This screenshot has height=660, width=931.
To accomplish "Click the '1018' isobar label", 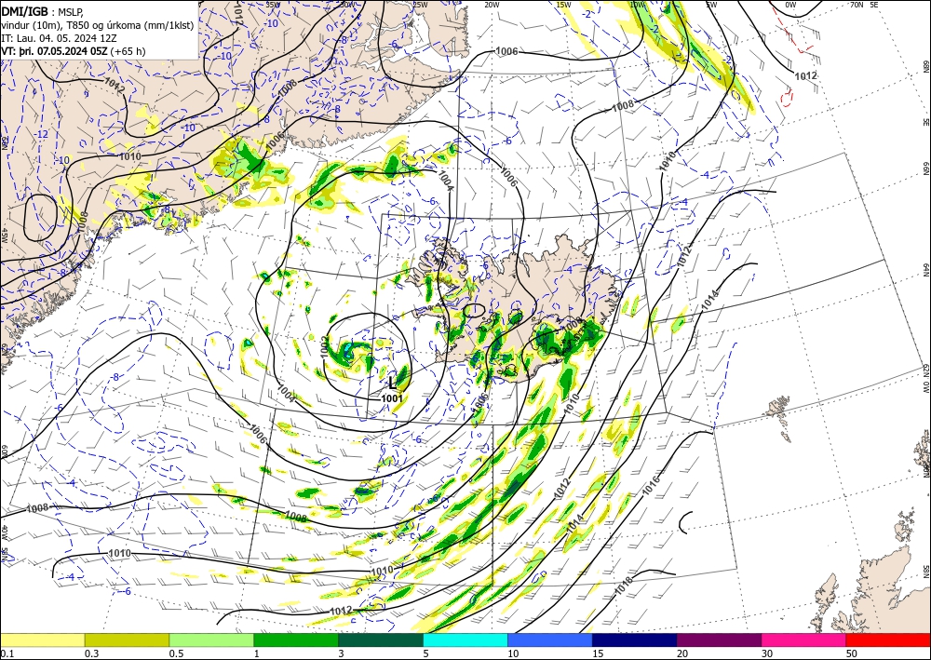I will 624,586.
